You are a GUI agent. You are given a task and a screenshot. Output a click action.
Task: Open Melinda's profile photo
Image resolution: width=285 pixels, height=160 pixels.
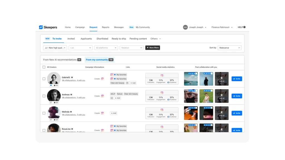(x=54, y=112)
